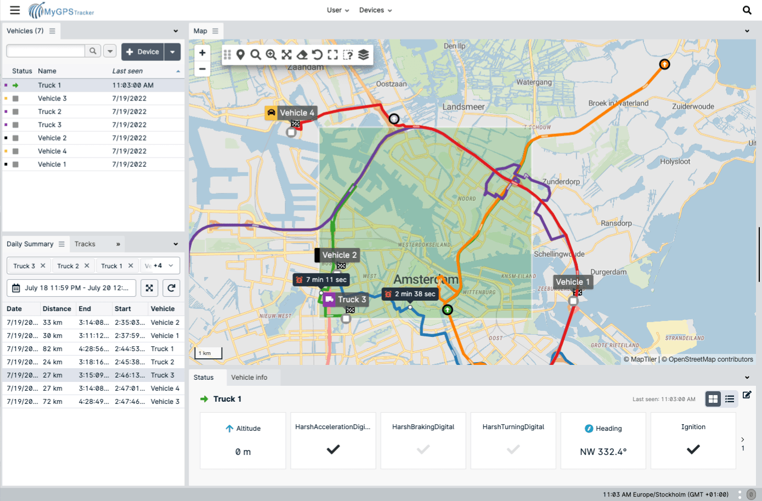Screen dimensions: 762x501
Task: Activate the map search magnifier tool
Action: (x=255, y=54)
